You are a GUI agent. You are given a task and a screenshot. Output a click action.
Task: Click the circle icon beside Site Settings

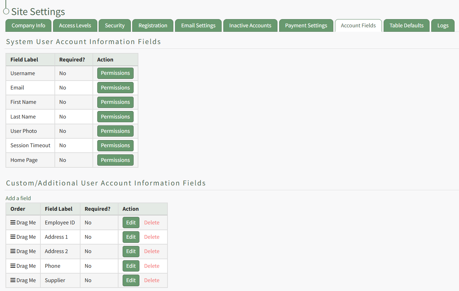pyautogui.click(x=6, y=11)
